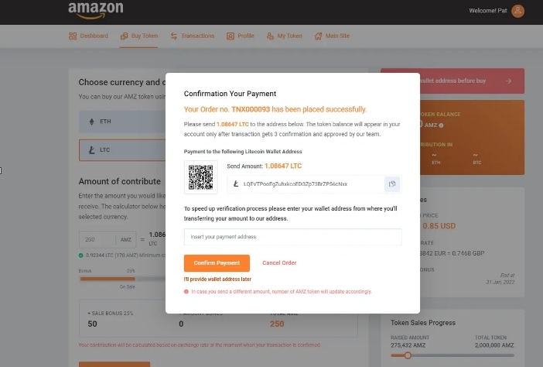543x367 pixels.
Task: Click the Amazon logo in header
Action: point(96,10)
